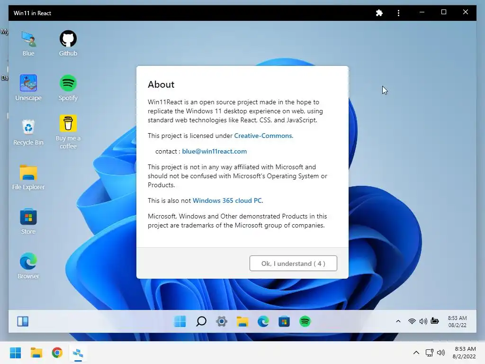Close the Win11 in React window
This screenshot has height=364, width=485.
click(x=466, y=12)
